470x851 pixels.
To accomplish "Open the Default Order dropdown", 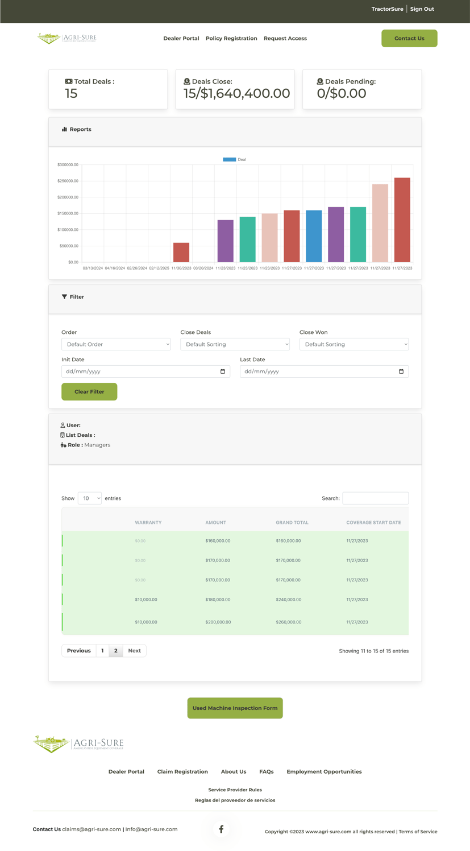I will click(116, 344).
